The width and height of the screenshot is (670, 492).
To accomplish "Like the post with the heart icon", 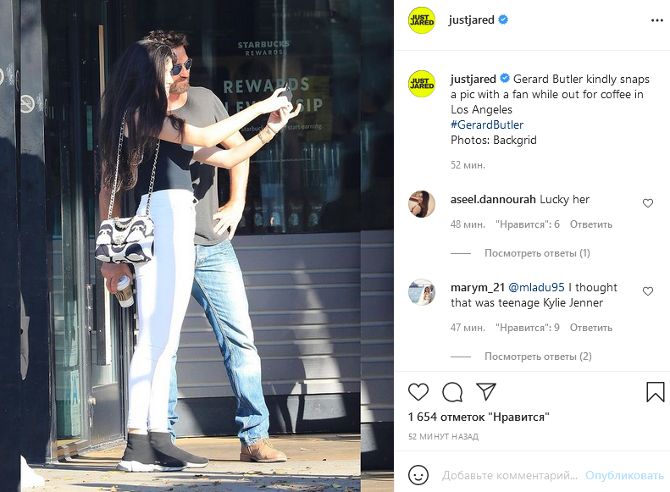I will (418, 391).
